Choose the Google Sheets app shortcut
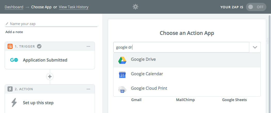This screenshot has width=271, height=113. click(x=234, y=100)
